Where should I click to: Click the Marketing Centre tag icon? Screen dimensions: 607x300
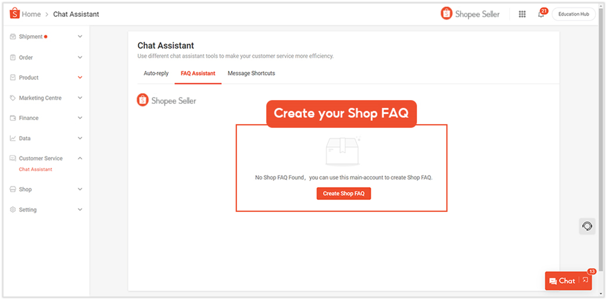tap(13, 98)
